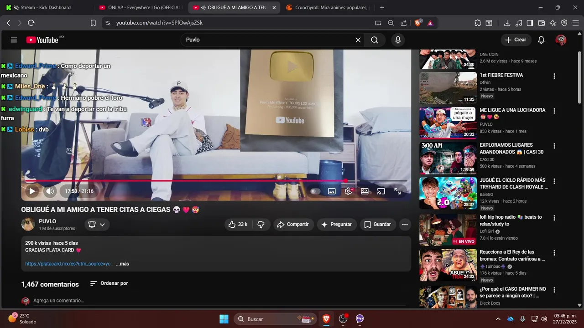Toggle subtitles in video player

332,191
